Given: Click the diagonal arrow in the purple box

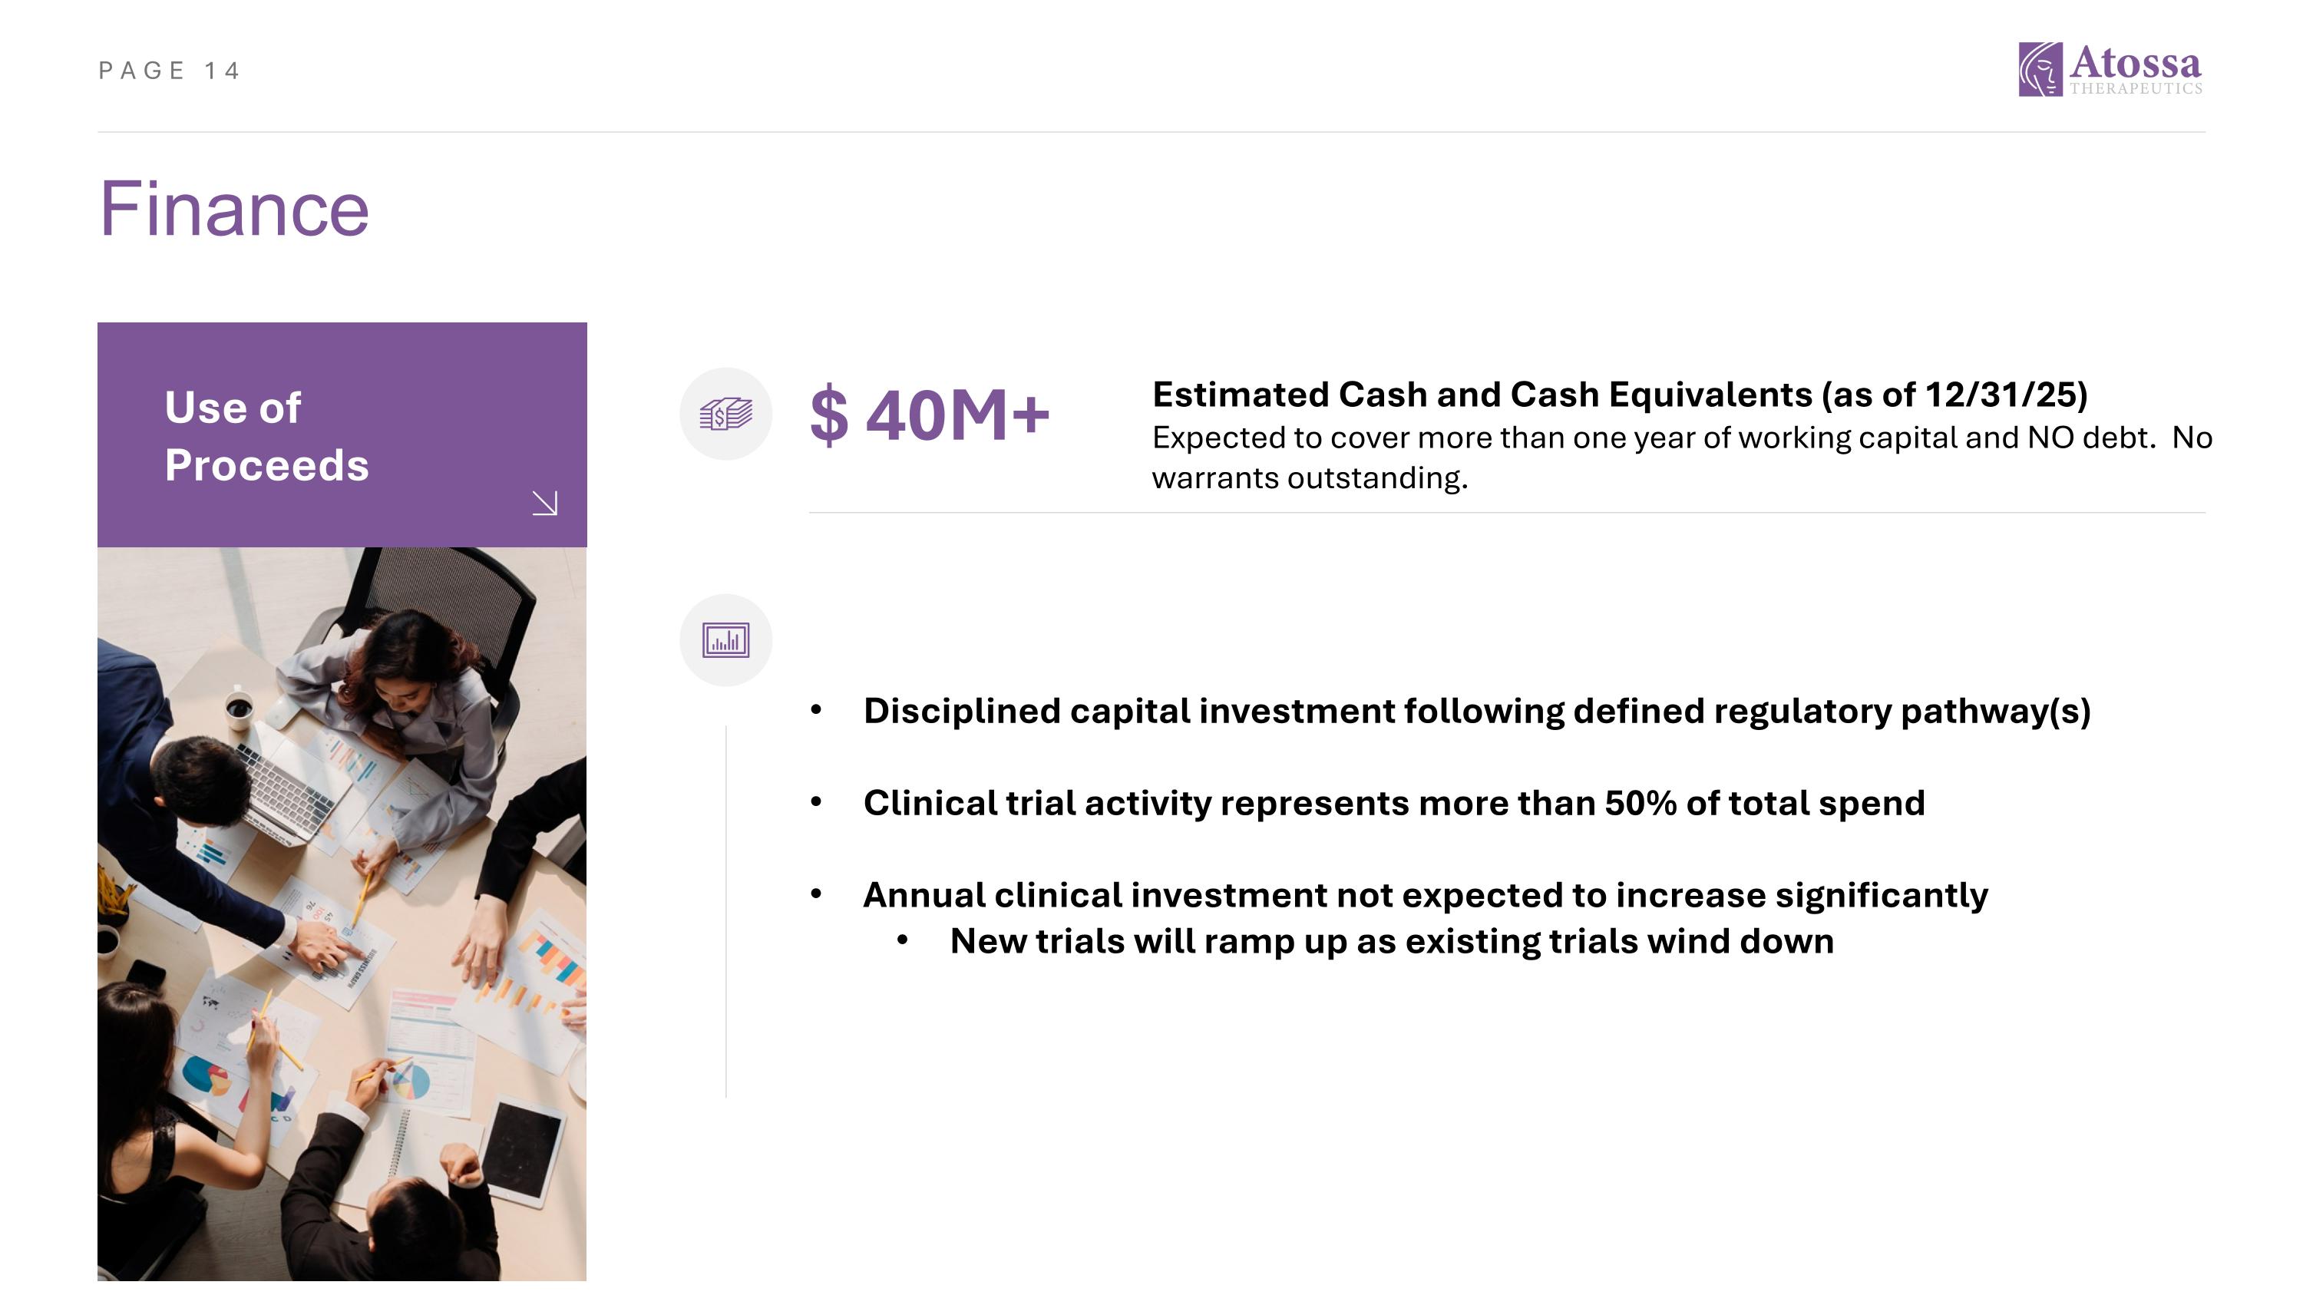Looking at the screenshot, I should coord(544,503).
